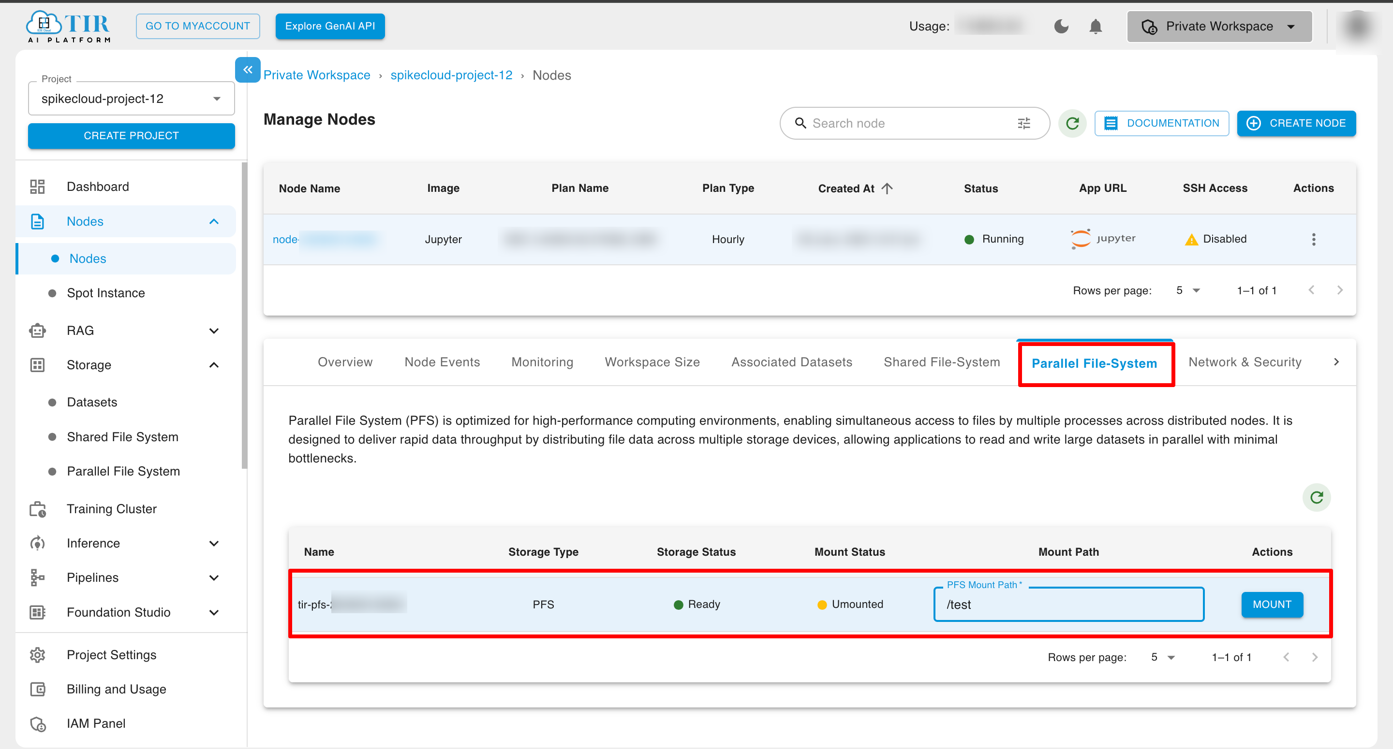Mount the tir-pfs storage
This screenshot has width=1393, height=749.
1272,604
